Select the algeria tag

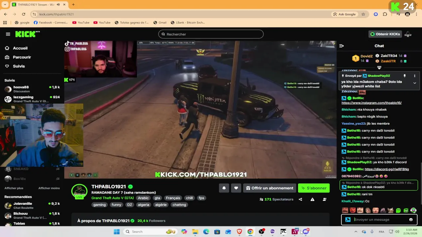click(x=143, y=205)
